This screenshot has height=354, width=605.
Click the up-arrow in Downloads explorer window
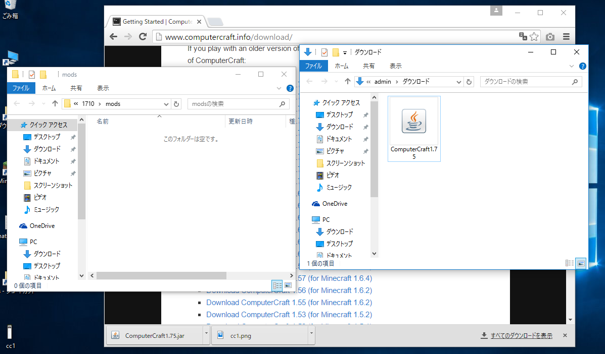coord(348,82)
